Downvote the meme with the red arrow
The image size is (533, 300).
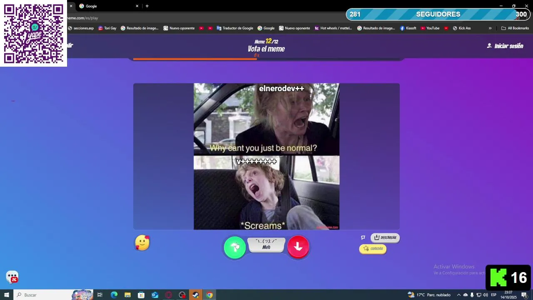point(298,247)
